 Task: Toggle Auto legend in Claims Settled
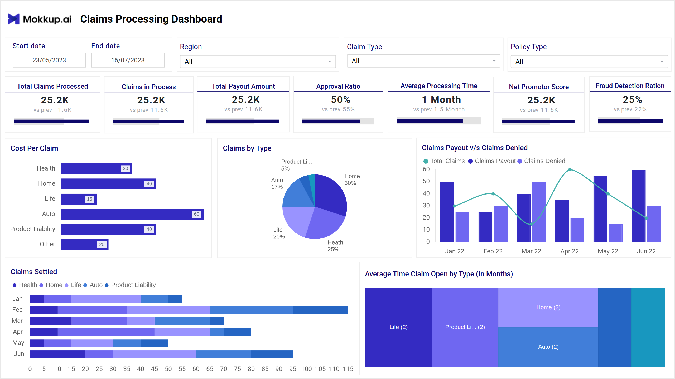pos(85,285)
